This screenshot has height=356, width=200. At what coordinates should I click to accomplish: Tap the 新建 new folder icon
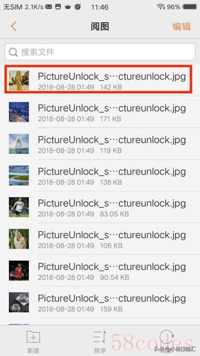tap(33, 337)
